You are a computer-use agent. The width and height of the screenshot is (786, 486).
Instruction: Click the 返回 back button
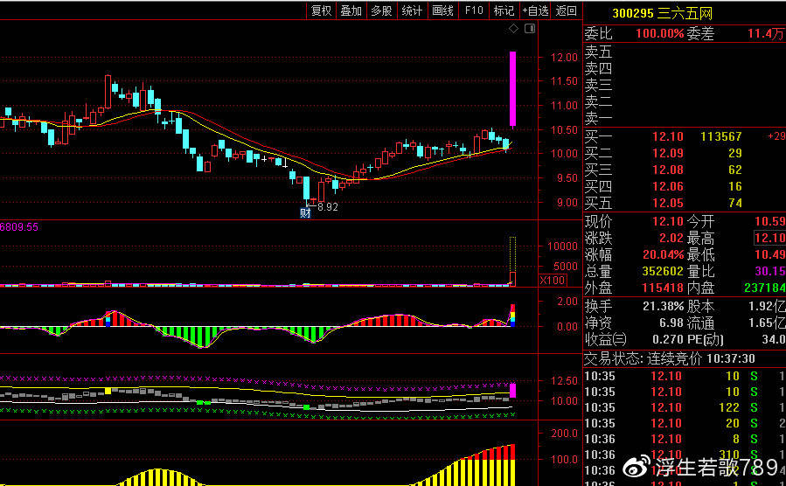click(x=567, y=10)
